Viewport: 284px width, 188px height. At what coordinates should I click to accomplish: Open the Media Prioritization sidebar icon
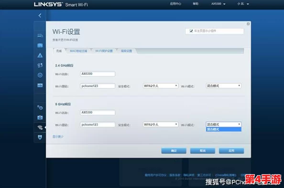pyautogui.click(x=40, y=65)
